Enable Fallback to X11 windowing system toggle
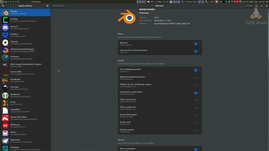 197,86
